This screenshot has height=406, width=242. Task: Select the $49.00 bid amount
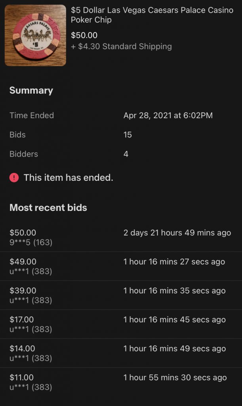click(x=23, y=262)
